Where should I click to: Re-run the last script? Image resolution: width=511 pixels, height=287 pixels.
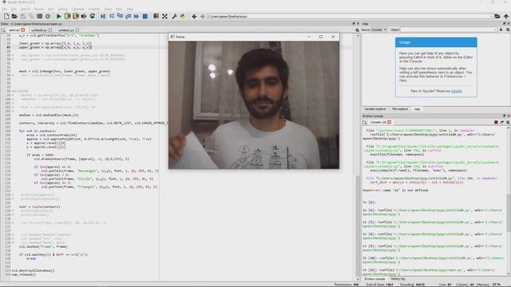pyautogui.click(x=93, y=16)
